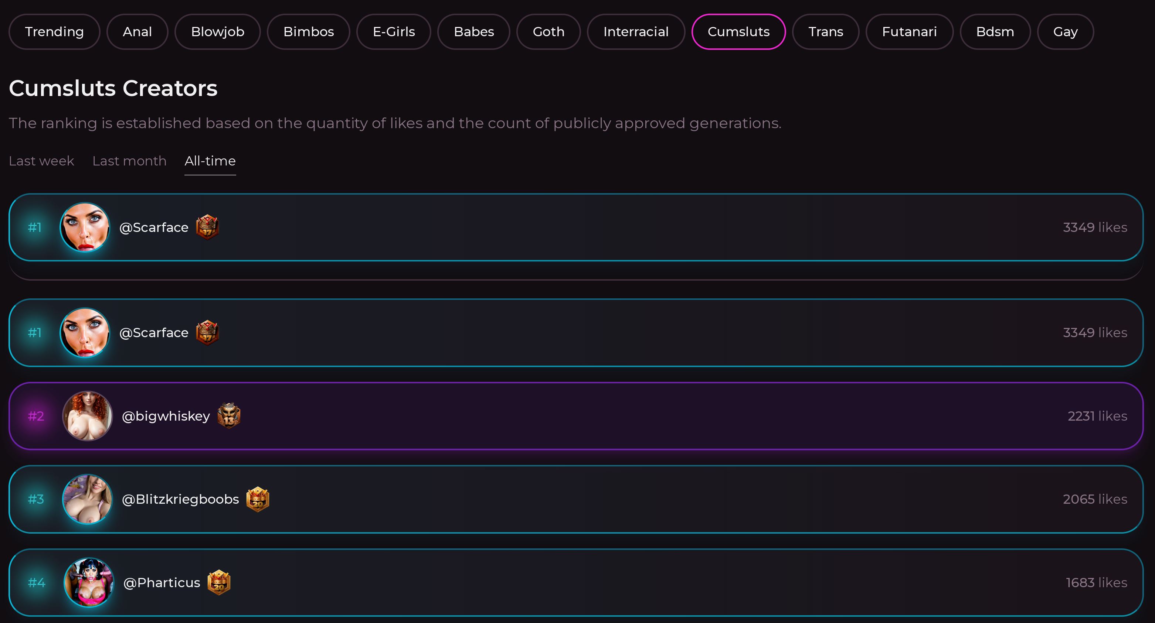Select the Futanari category pill
This screenshot has height=623, width=1155.
[909, 32]
